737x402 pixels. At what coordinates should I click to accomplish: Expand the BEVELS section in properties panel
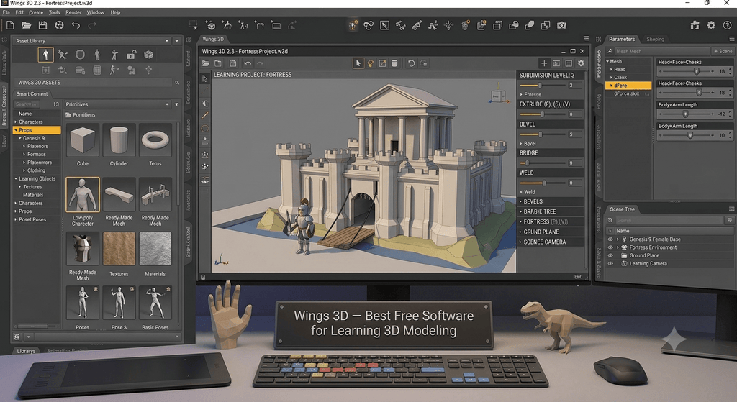tap(551, 201)
